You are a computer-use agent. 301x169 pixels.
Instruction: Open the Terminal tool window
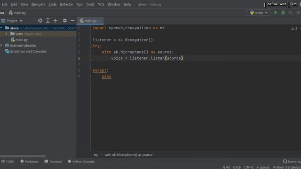tap(53, 161)
